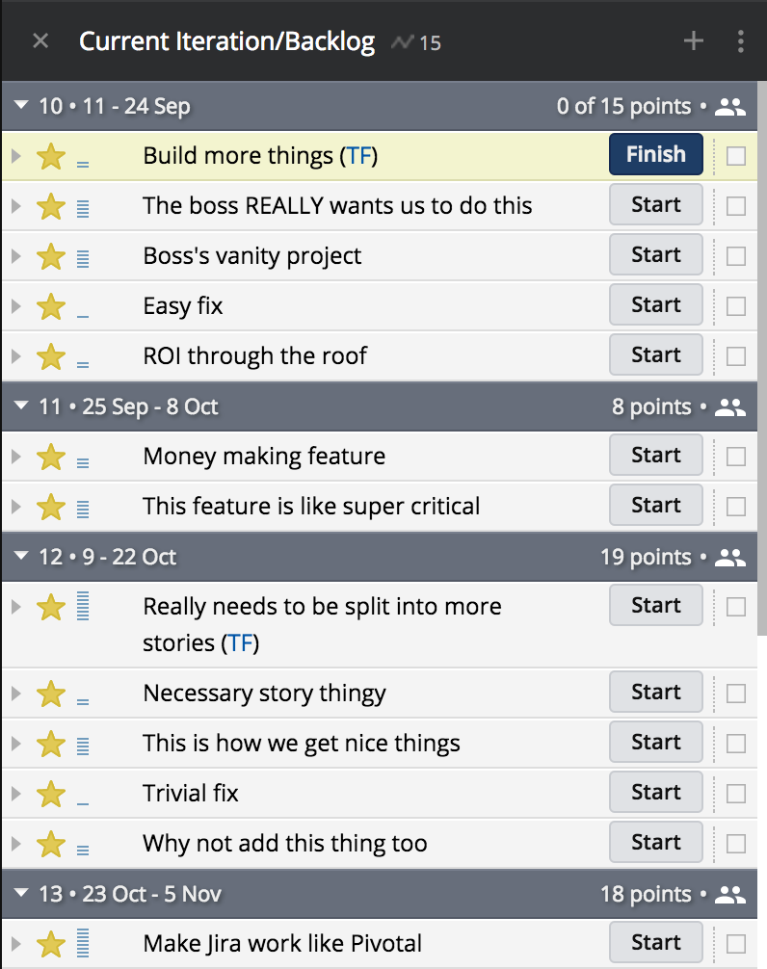Expand the Necessary story thingy story
Image resolution: width=767 pixels, height=969 pixels.
[15, 694]
